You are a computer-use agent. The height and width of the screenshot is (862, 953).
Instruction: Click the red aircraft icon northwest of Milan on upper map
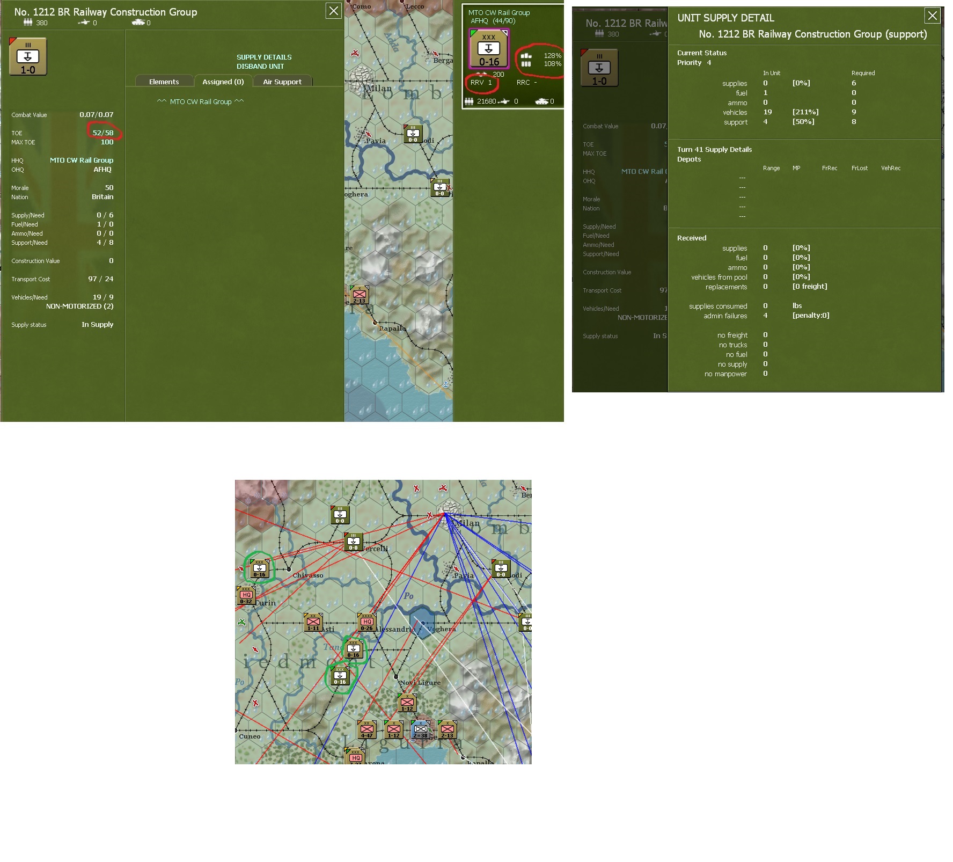pyautogui.click(x=355, y=53)
